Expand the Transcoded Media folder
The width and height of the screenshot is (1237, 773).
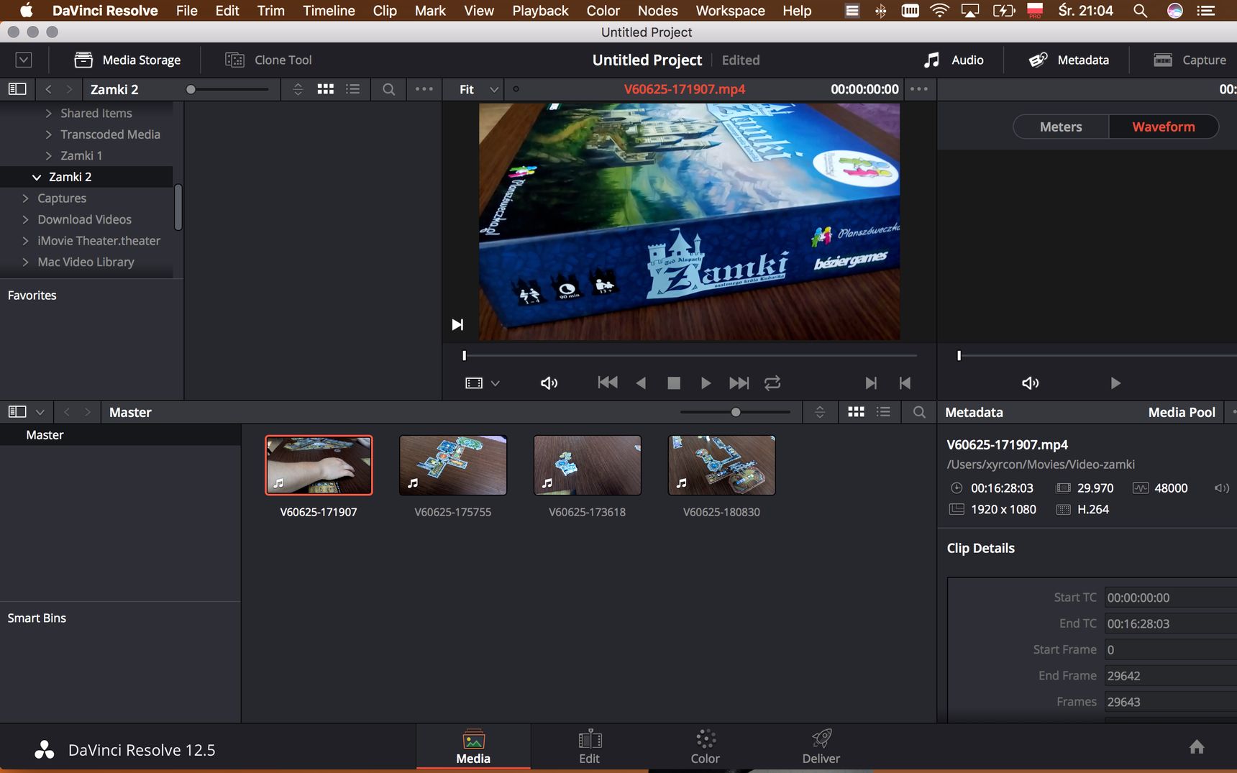tap(48, 134)
